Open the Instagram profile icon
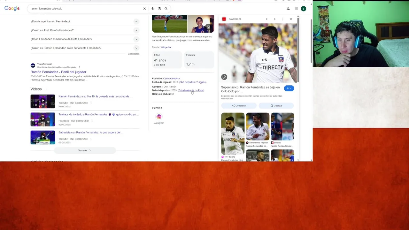The image size is (409, 230). 159,117
